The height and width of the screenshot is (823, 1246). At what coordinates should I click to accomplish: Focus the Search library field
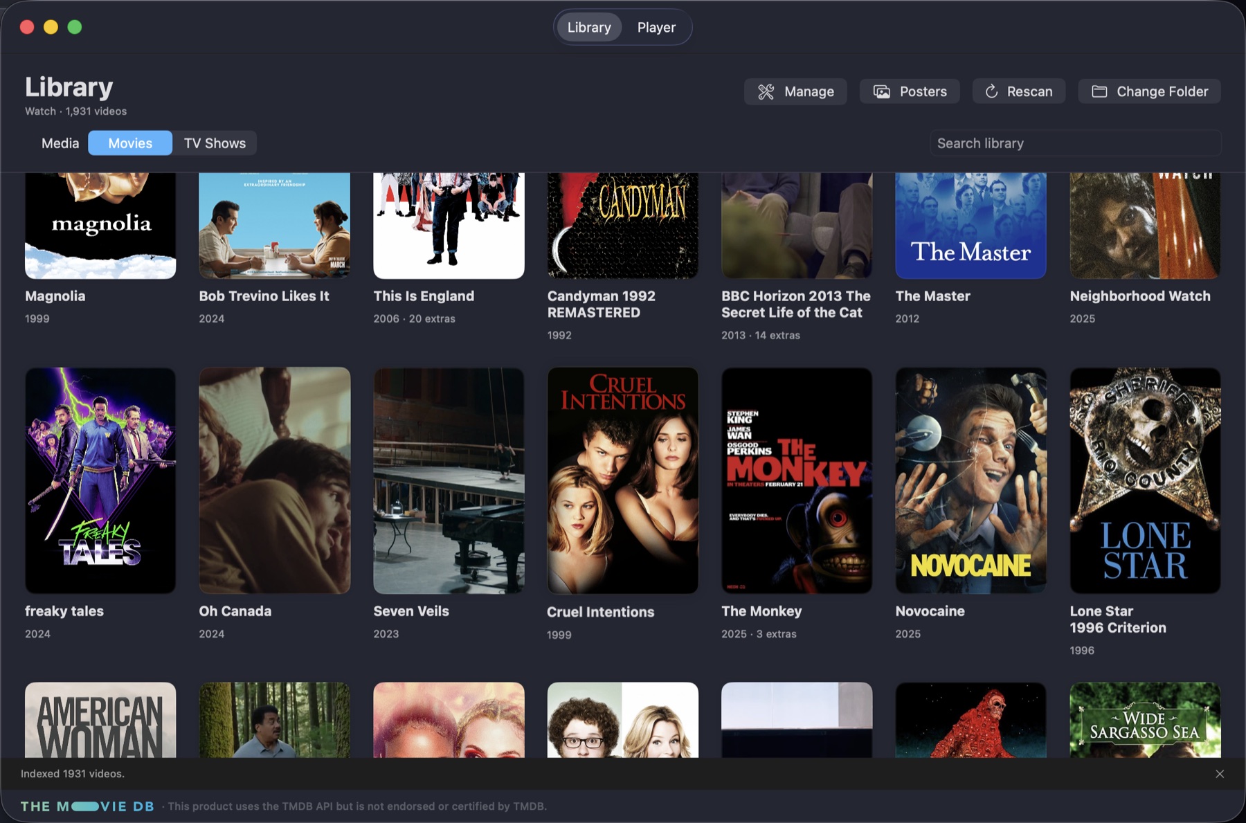(1076, 143)
